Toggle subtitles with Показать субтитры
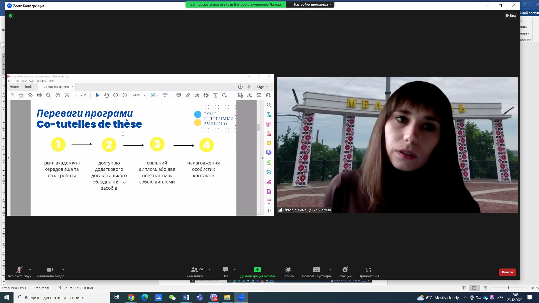Screen dimensions: 539x303 pyautogui.click(x=316, y=270)
